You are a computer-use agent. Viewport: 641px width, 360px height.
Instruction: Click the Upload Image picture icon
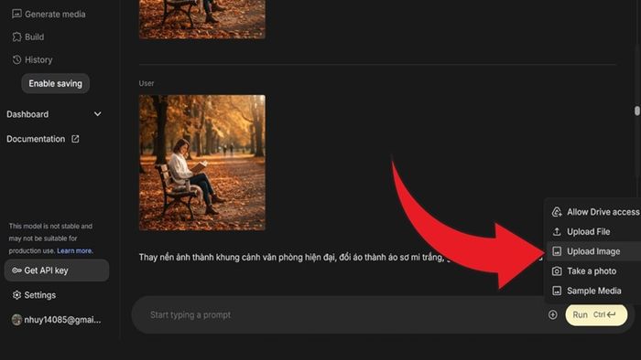(x=557, y=251)
